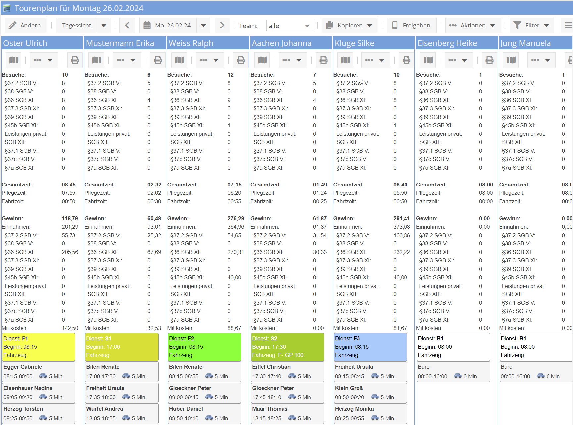Open hamburger menu in toolbar

[568, 26]
